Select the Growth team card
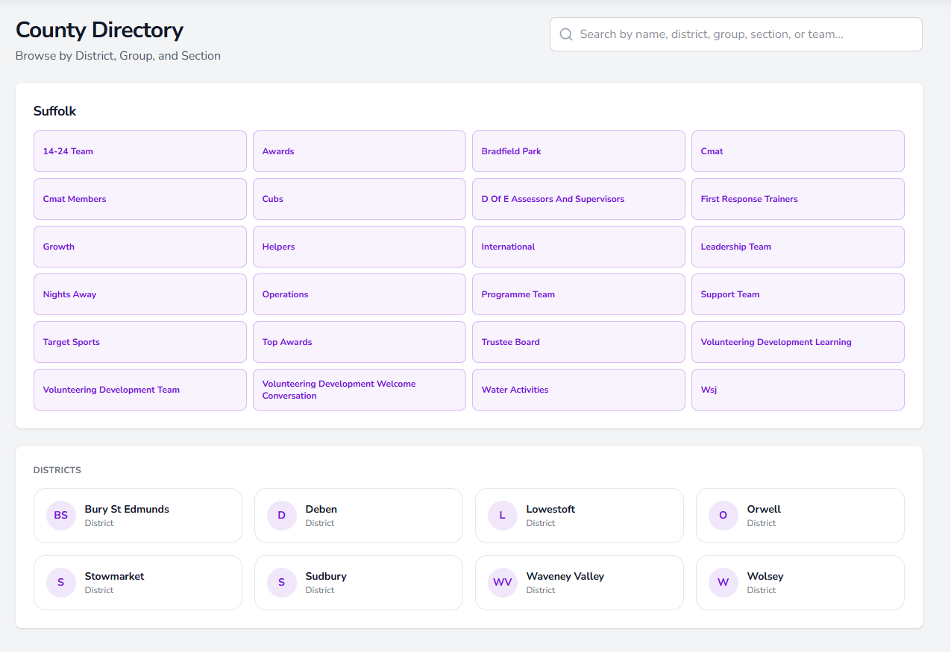 tap(140, 247)
